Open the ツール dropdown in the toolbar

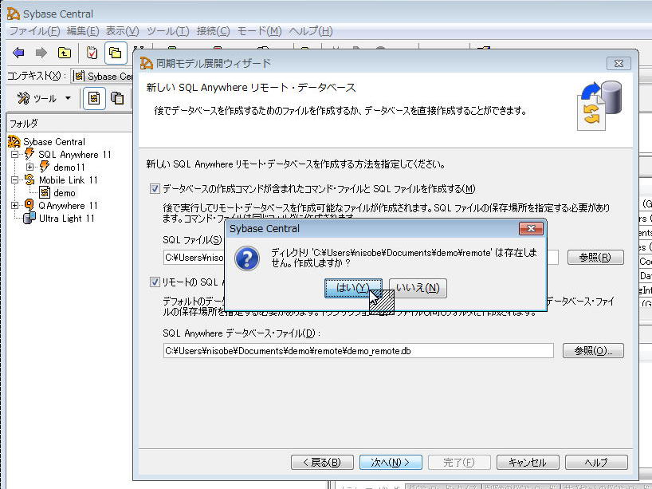coord(45,98)
